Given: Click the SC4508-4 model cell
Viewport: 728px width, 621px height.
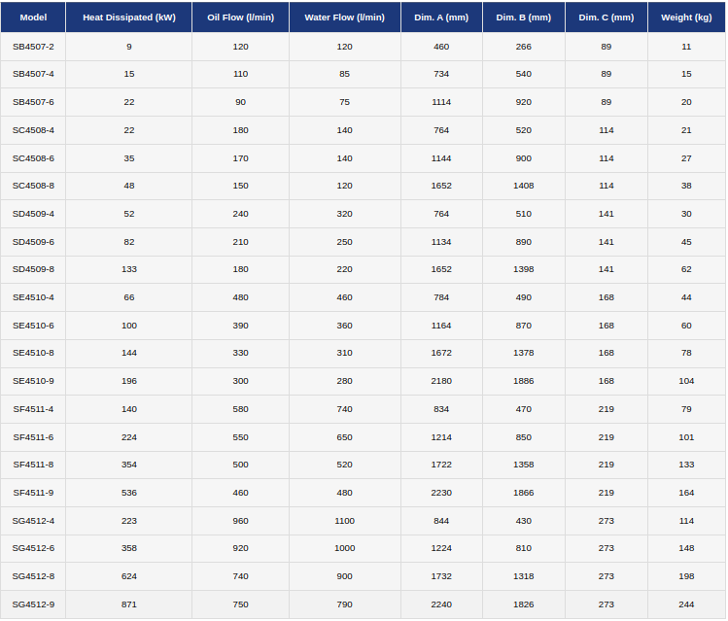Looking at the screenshot, I should pos(33,130).
